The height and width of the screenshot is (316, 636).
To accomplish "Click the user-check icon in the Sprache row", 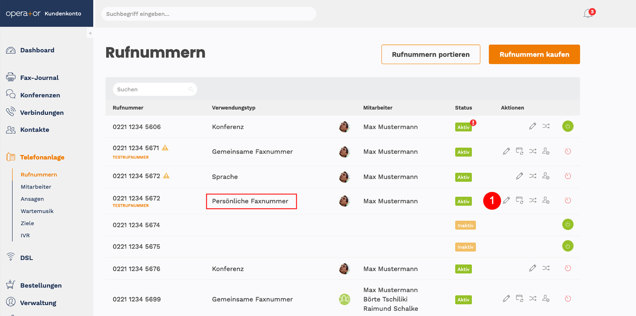I will [546, 176].
